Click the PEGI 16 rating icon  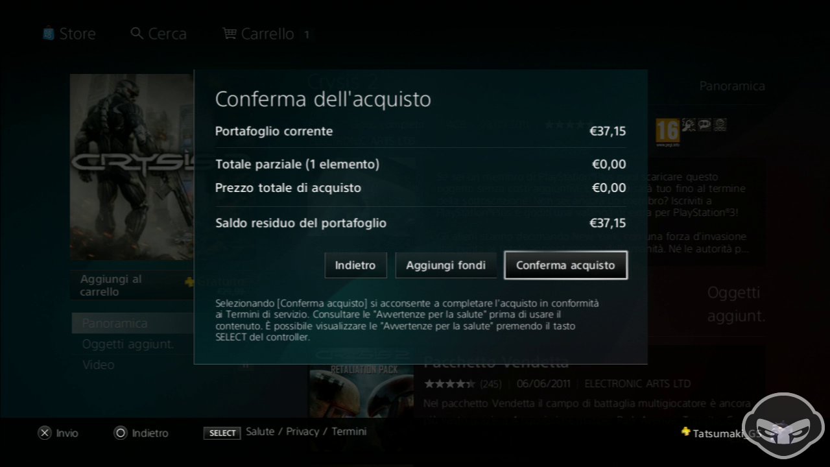point(667,130)
